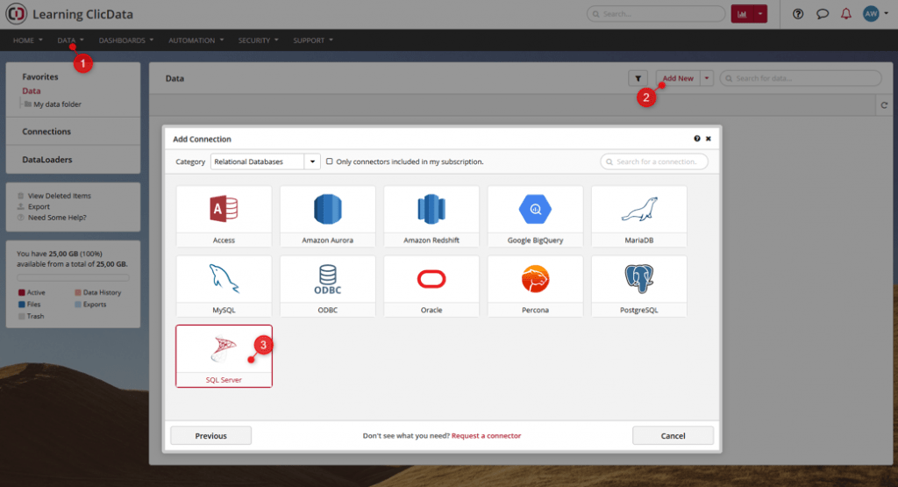Viewport: 898px width, 487px height.
Task: Choose the MariaDB seal connector
Action: (x=639, y=216)
